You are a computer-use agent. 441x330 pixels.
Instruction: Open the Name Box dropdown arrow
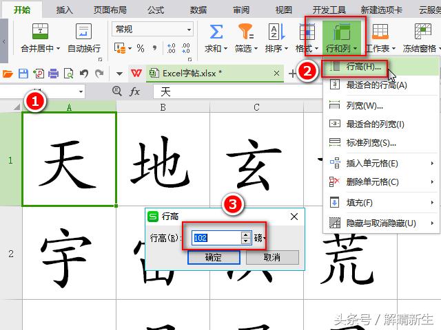[81, 91]
